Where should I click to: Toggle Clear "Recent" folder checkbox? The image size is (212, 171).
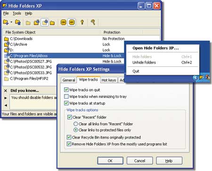[69, 117]
